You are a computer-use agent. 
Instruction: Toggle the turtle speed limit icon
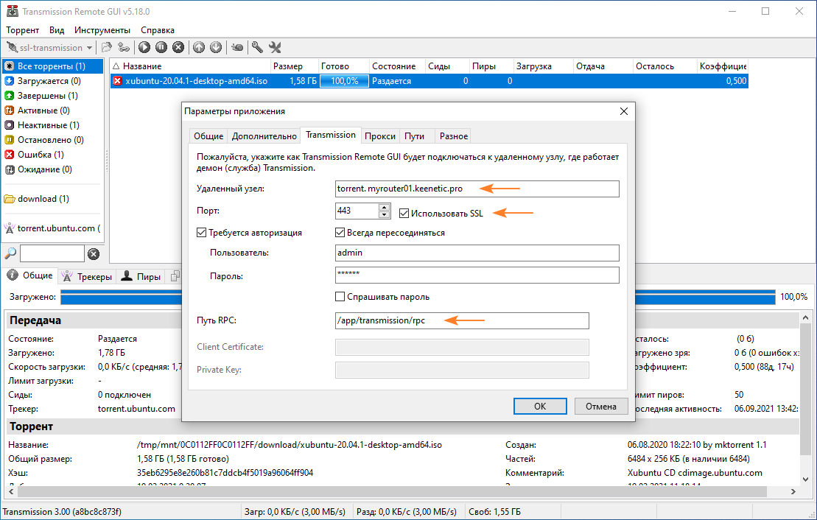coord(237,47)
